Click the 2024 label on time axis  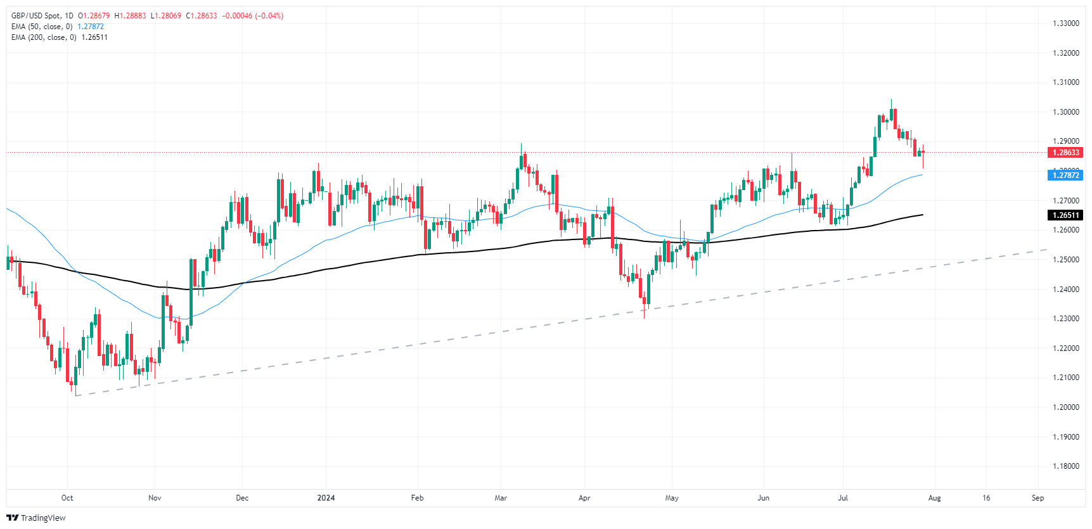tap(326, 498)
